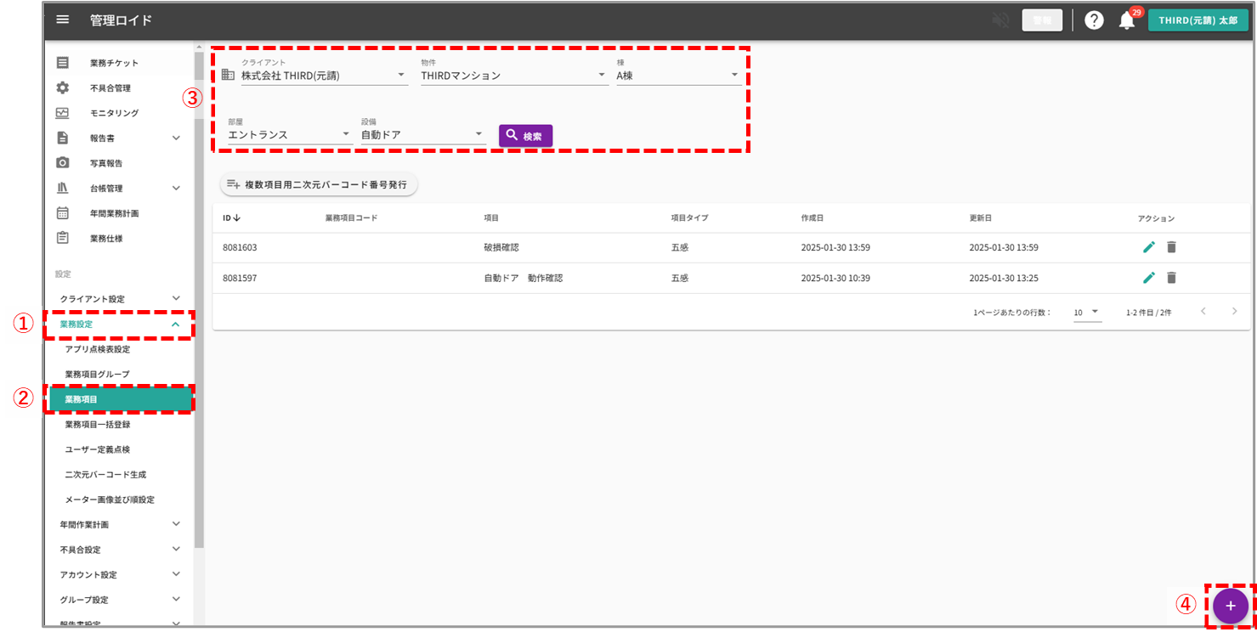Delete item 8081597 using trash icon

click(x=1171, y=278)
